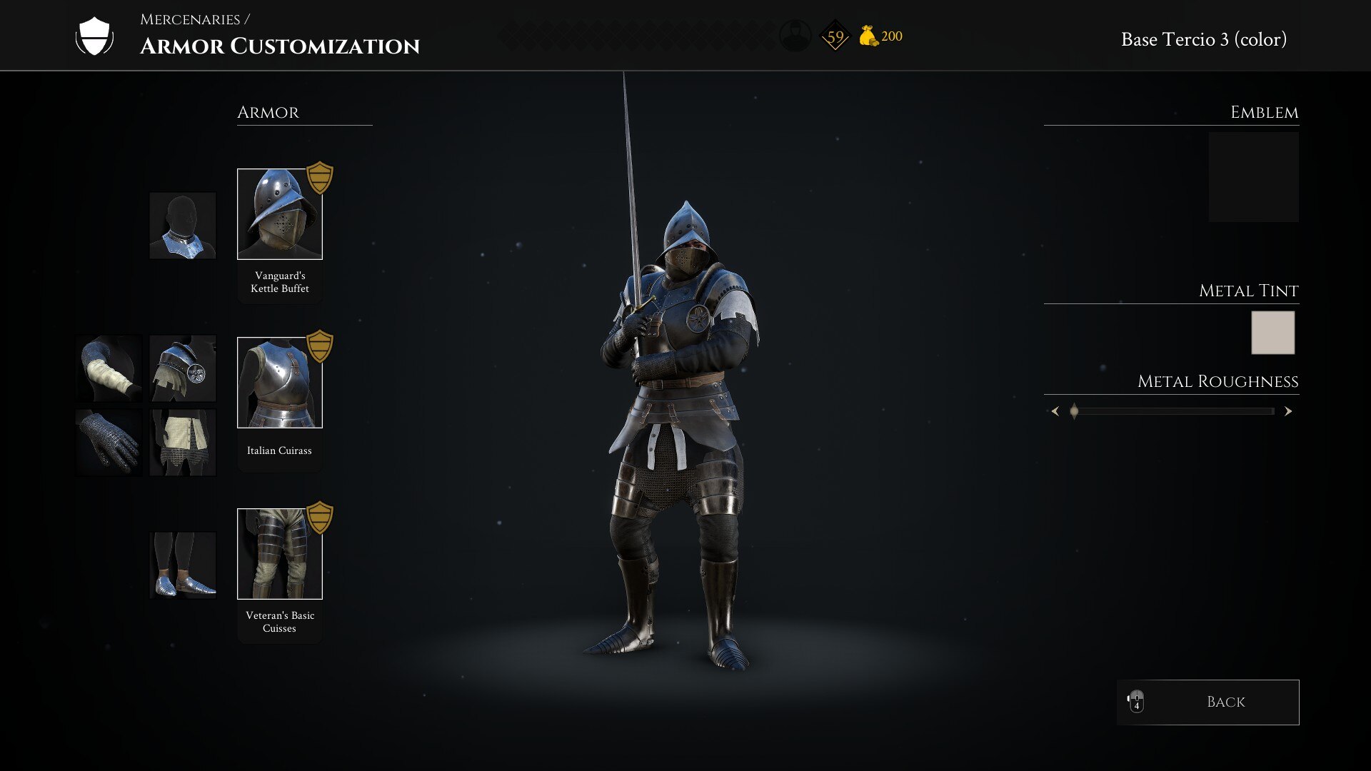Viewport: 1371px width, 771px height.
Task: Decrease Metal Roughness with left arrow
Action: 1055,411
